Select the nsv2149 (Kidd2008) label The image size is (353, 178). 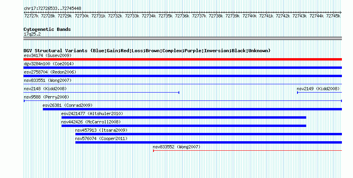tap(318, 89)
